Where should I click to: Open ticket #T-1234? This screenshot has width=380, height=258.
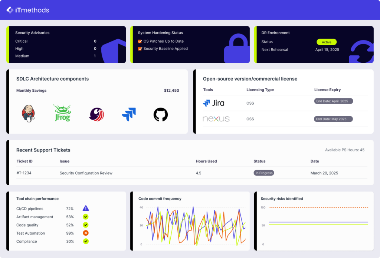pos(26,173)
